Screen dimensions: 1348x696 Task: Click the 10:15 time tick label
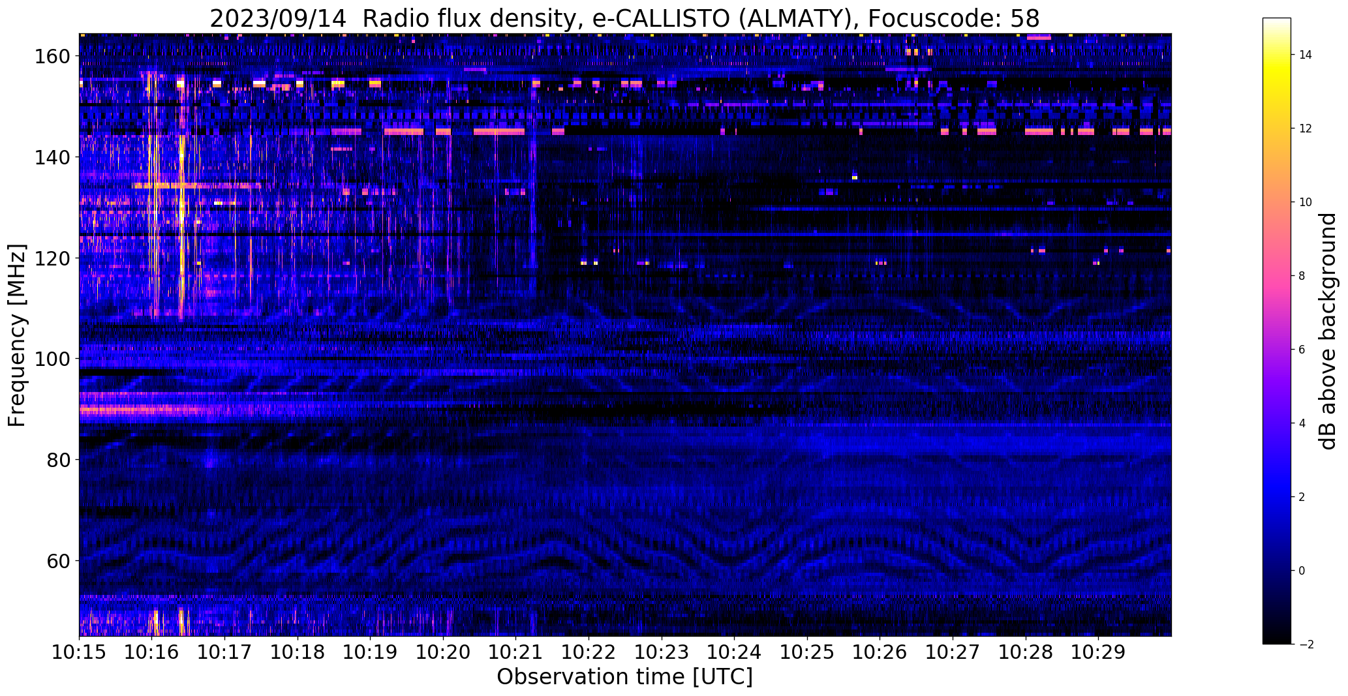click(80, 652)
